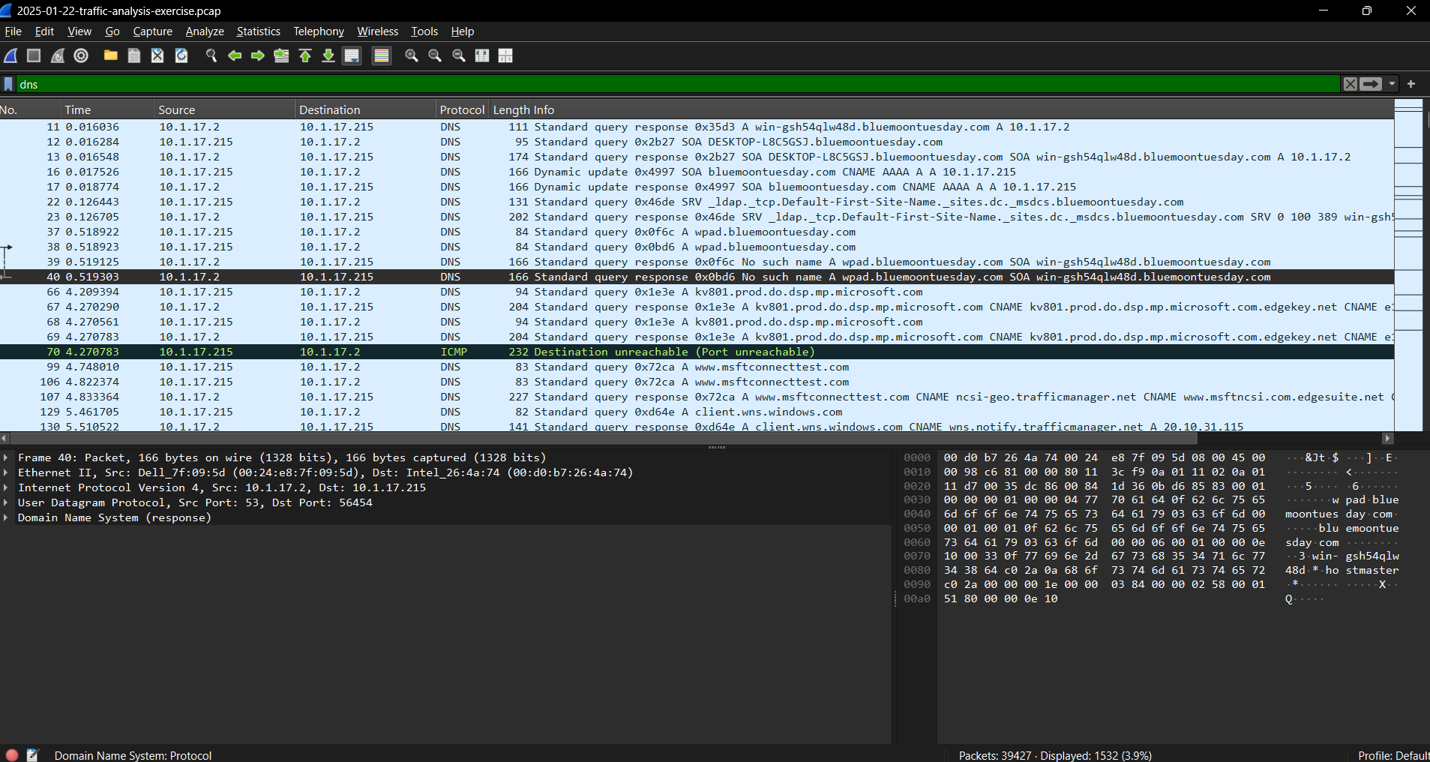The height and width of the screenshot is (762, 1430).
Task: Click the expert information red circle icon
Action: click(x=12, y=754)
